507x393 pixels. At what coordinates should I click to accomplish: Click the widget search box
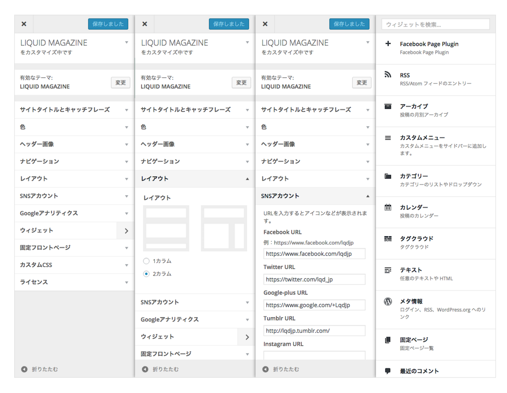435,25
